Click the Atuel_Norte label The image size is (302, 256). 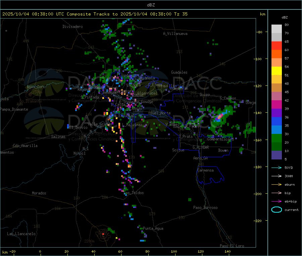point(159,113)
